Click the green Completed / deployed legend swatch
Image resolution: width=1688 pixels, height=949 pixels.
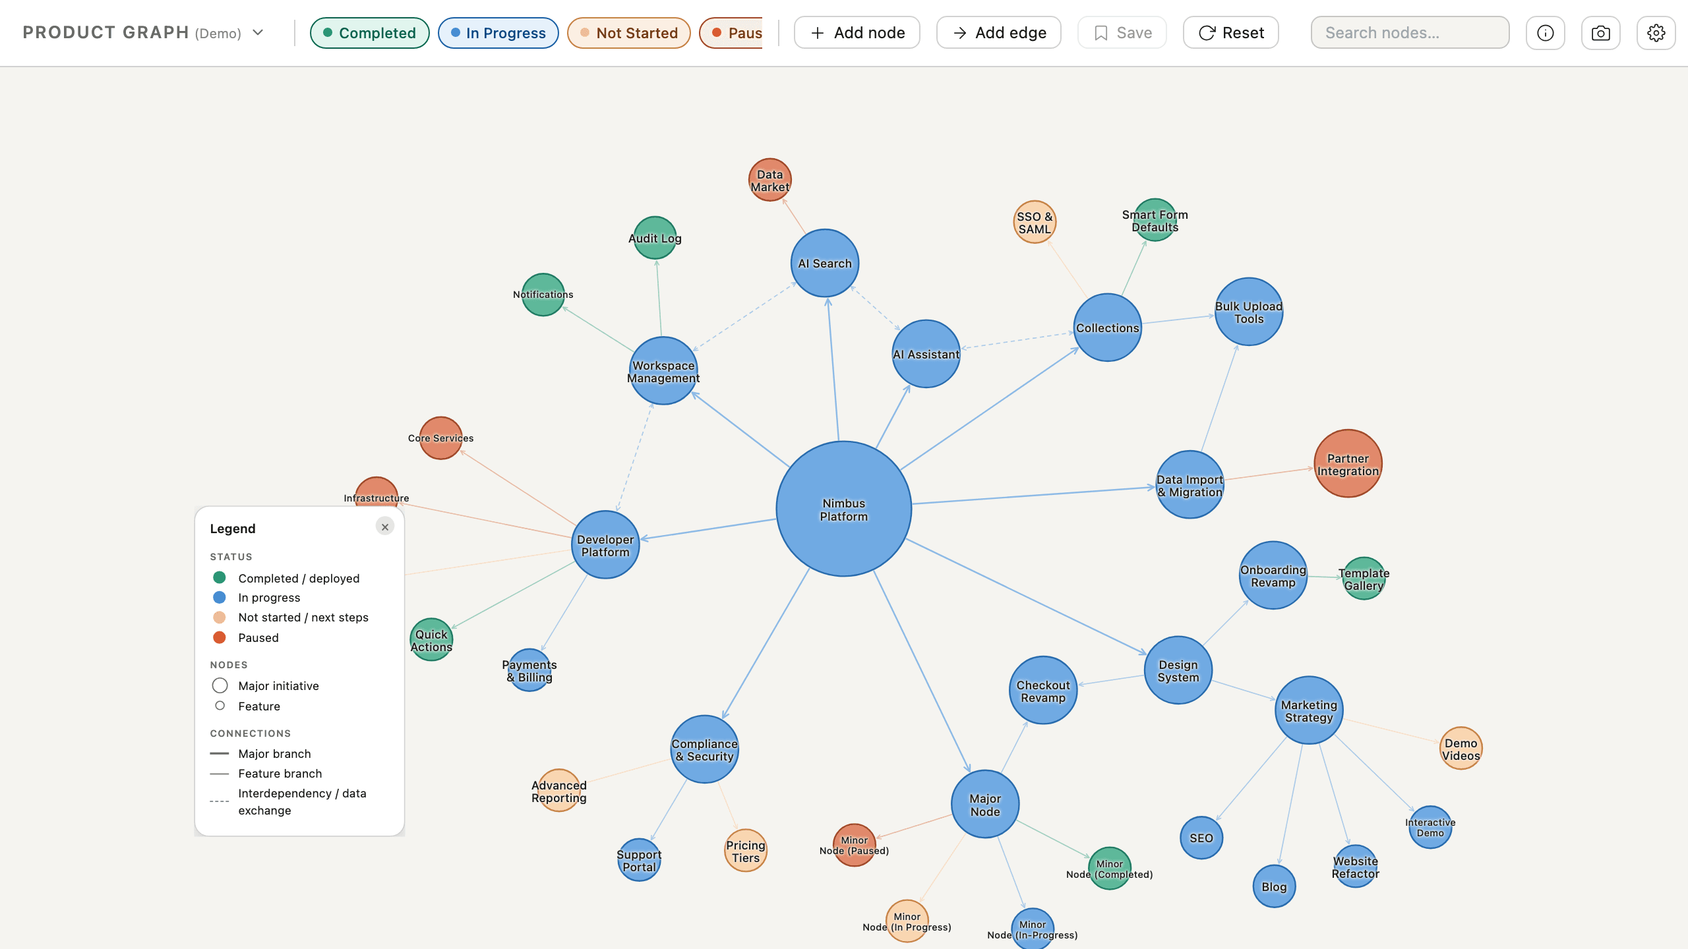click(x=220, y=578)
